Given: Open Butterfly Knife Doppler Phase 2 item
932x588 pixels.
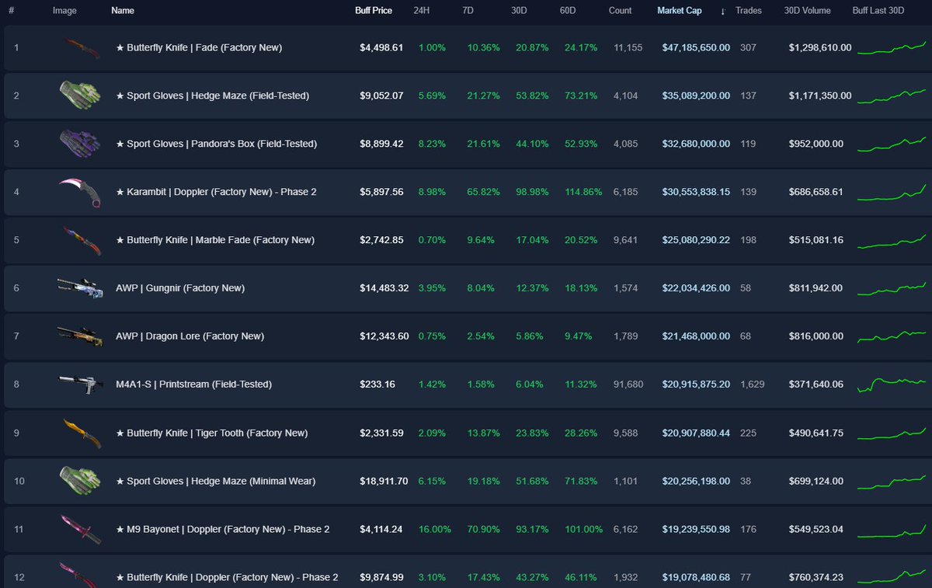Looking at the screenshot, I should (227, 577).
